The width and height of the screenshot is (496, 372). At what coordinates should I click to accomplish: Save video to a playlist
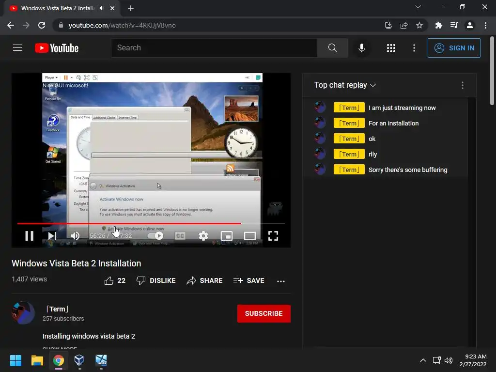click(248, 280)
